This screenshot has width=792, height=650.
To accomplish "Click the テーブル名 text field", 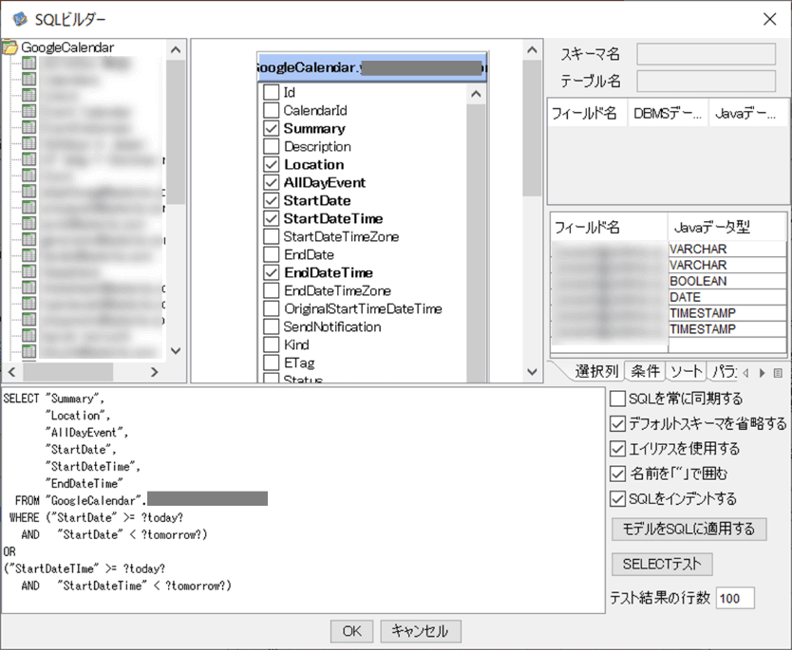I will [x=706, y=81].
